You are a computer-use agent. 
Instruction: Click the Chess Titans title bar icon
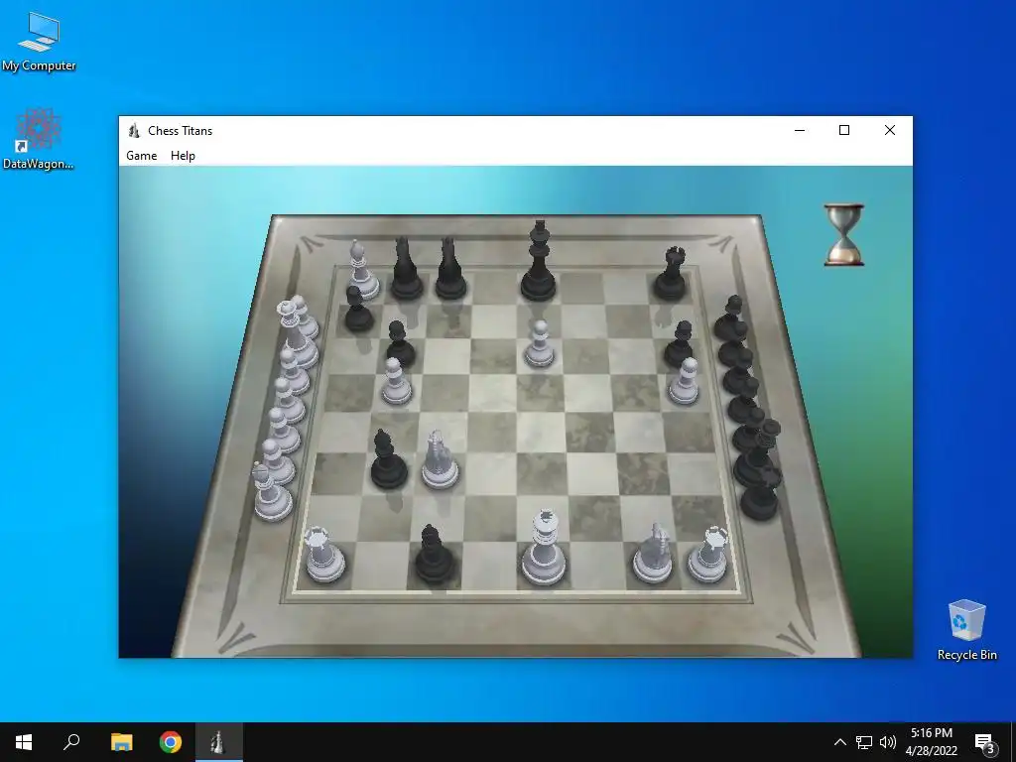coord(134,131)
